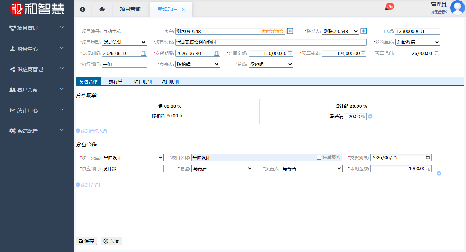Expand 财务中心 sidebar chevron

[x=62, y=48]
